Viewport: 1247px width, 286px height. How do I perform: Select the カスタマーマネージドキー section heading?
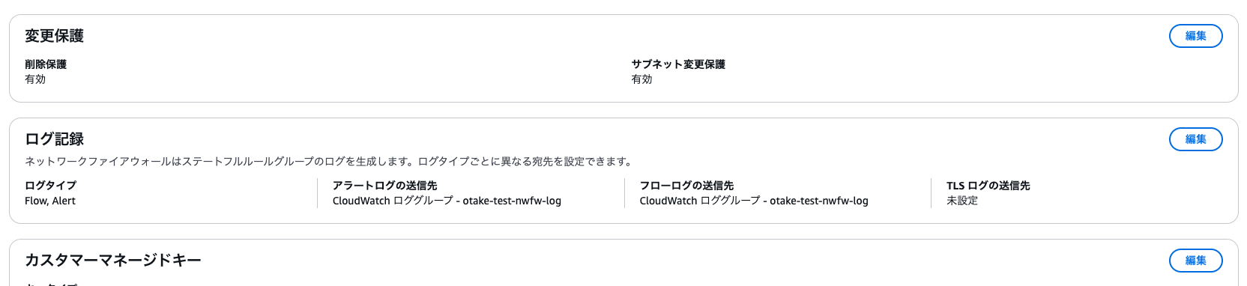[113, 261]
